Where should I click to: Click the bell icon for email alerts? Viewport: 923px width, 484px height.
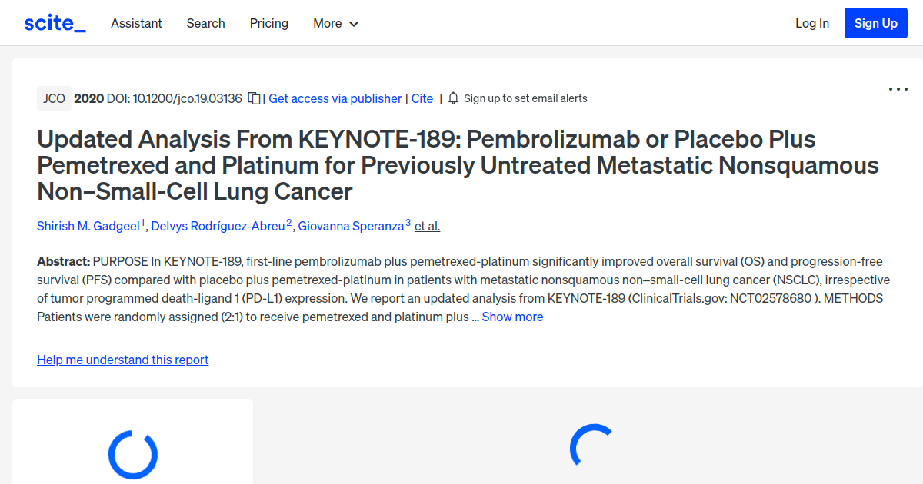453,98
